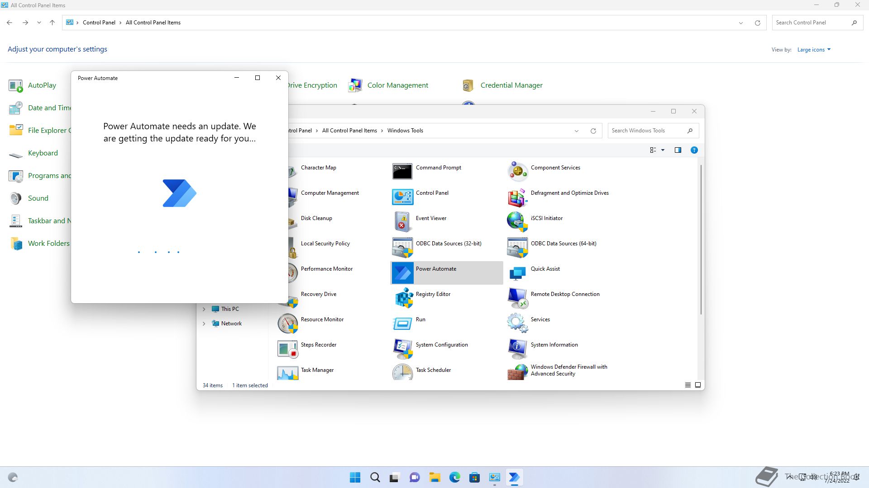Select All Control Panel Items breadcrumb in main window
The width and height of the screenshot is (869, 488).
(153, 23)
